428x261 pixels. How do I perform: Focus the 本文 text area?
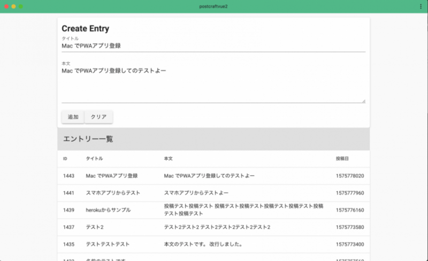213,83
